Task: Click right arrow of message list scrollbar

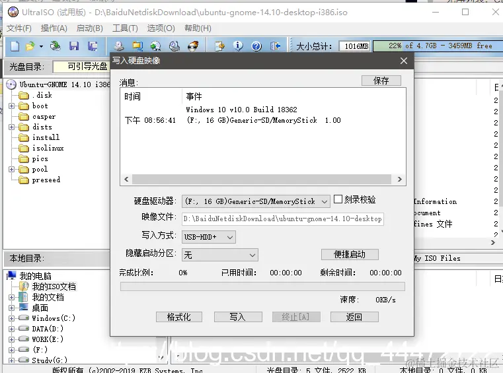Action: (400, 179)
